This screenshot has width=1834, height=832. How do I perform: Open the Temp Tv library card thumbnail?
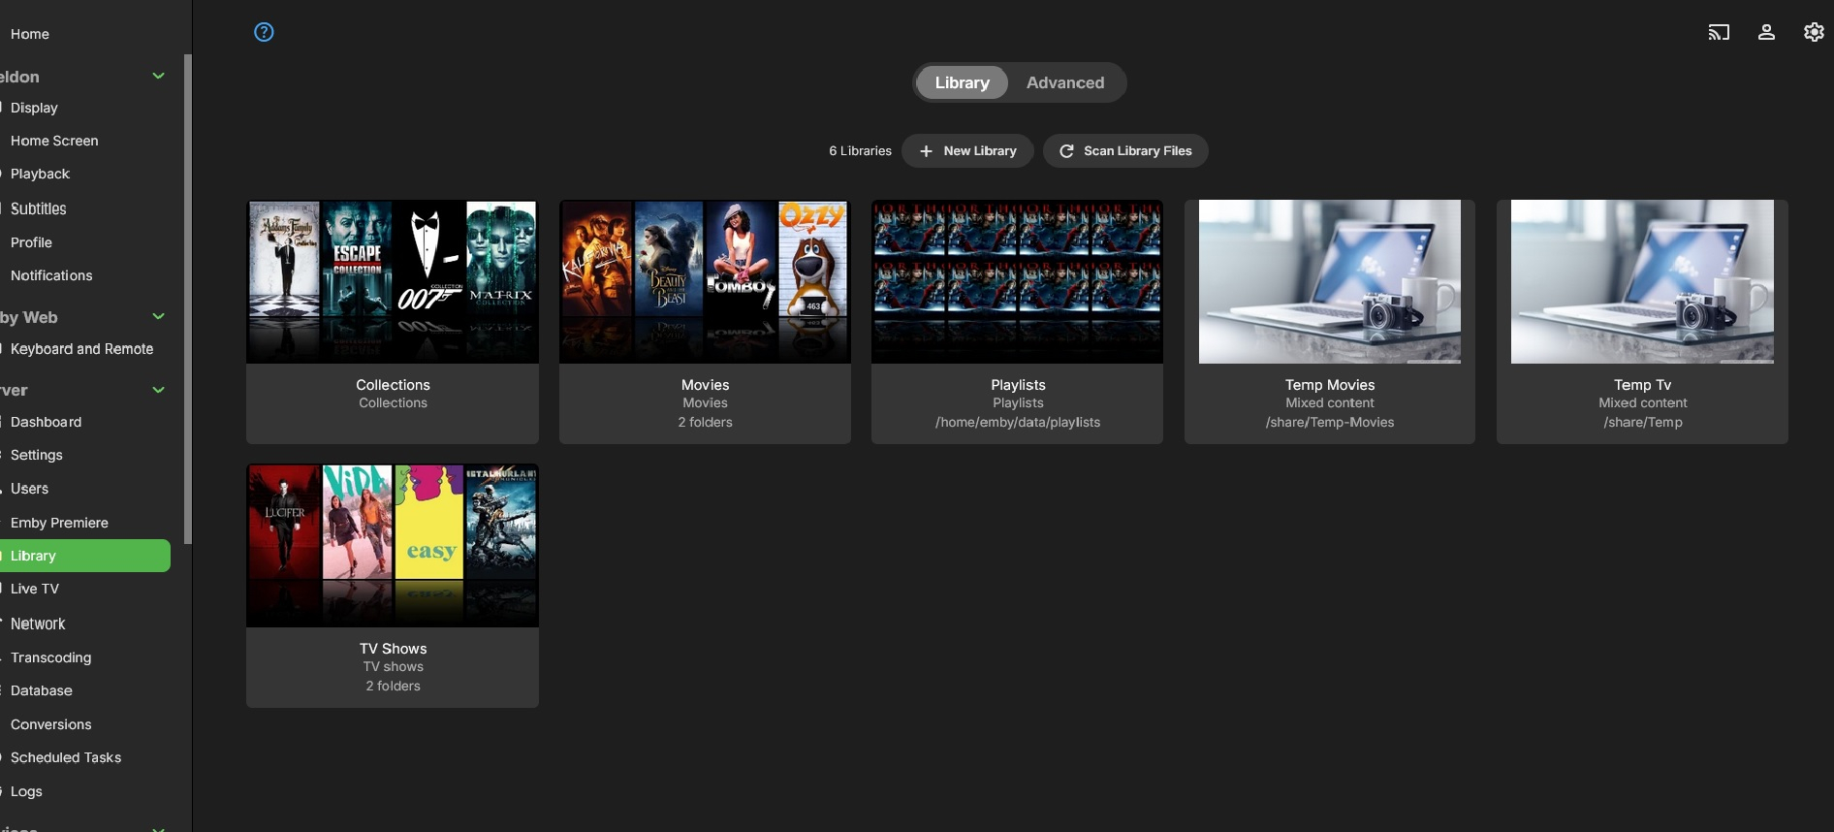(1642, 281)
